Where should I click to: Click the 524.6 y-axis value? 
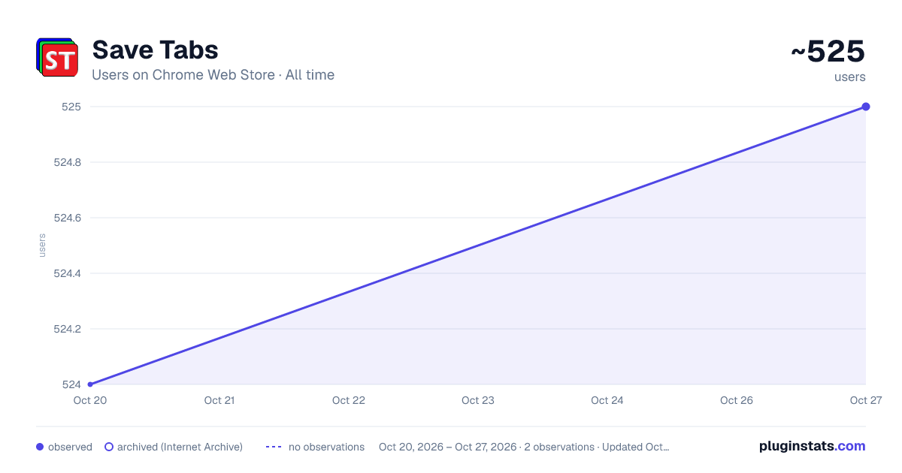tap(68, 218)
